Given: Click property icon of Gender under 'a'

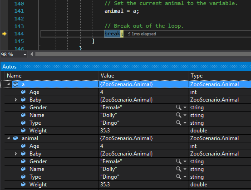Looking at the screenshot, I should click(23, 107).
